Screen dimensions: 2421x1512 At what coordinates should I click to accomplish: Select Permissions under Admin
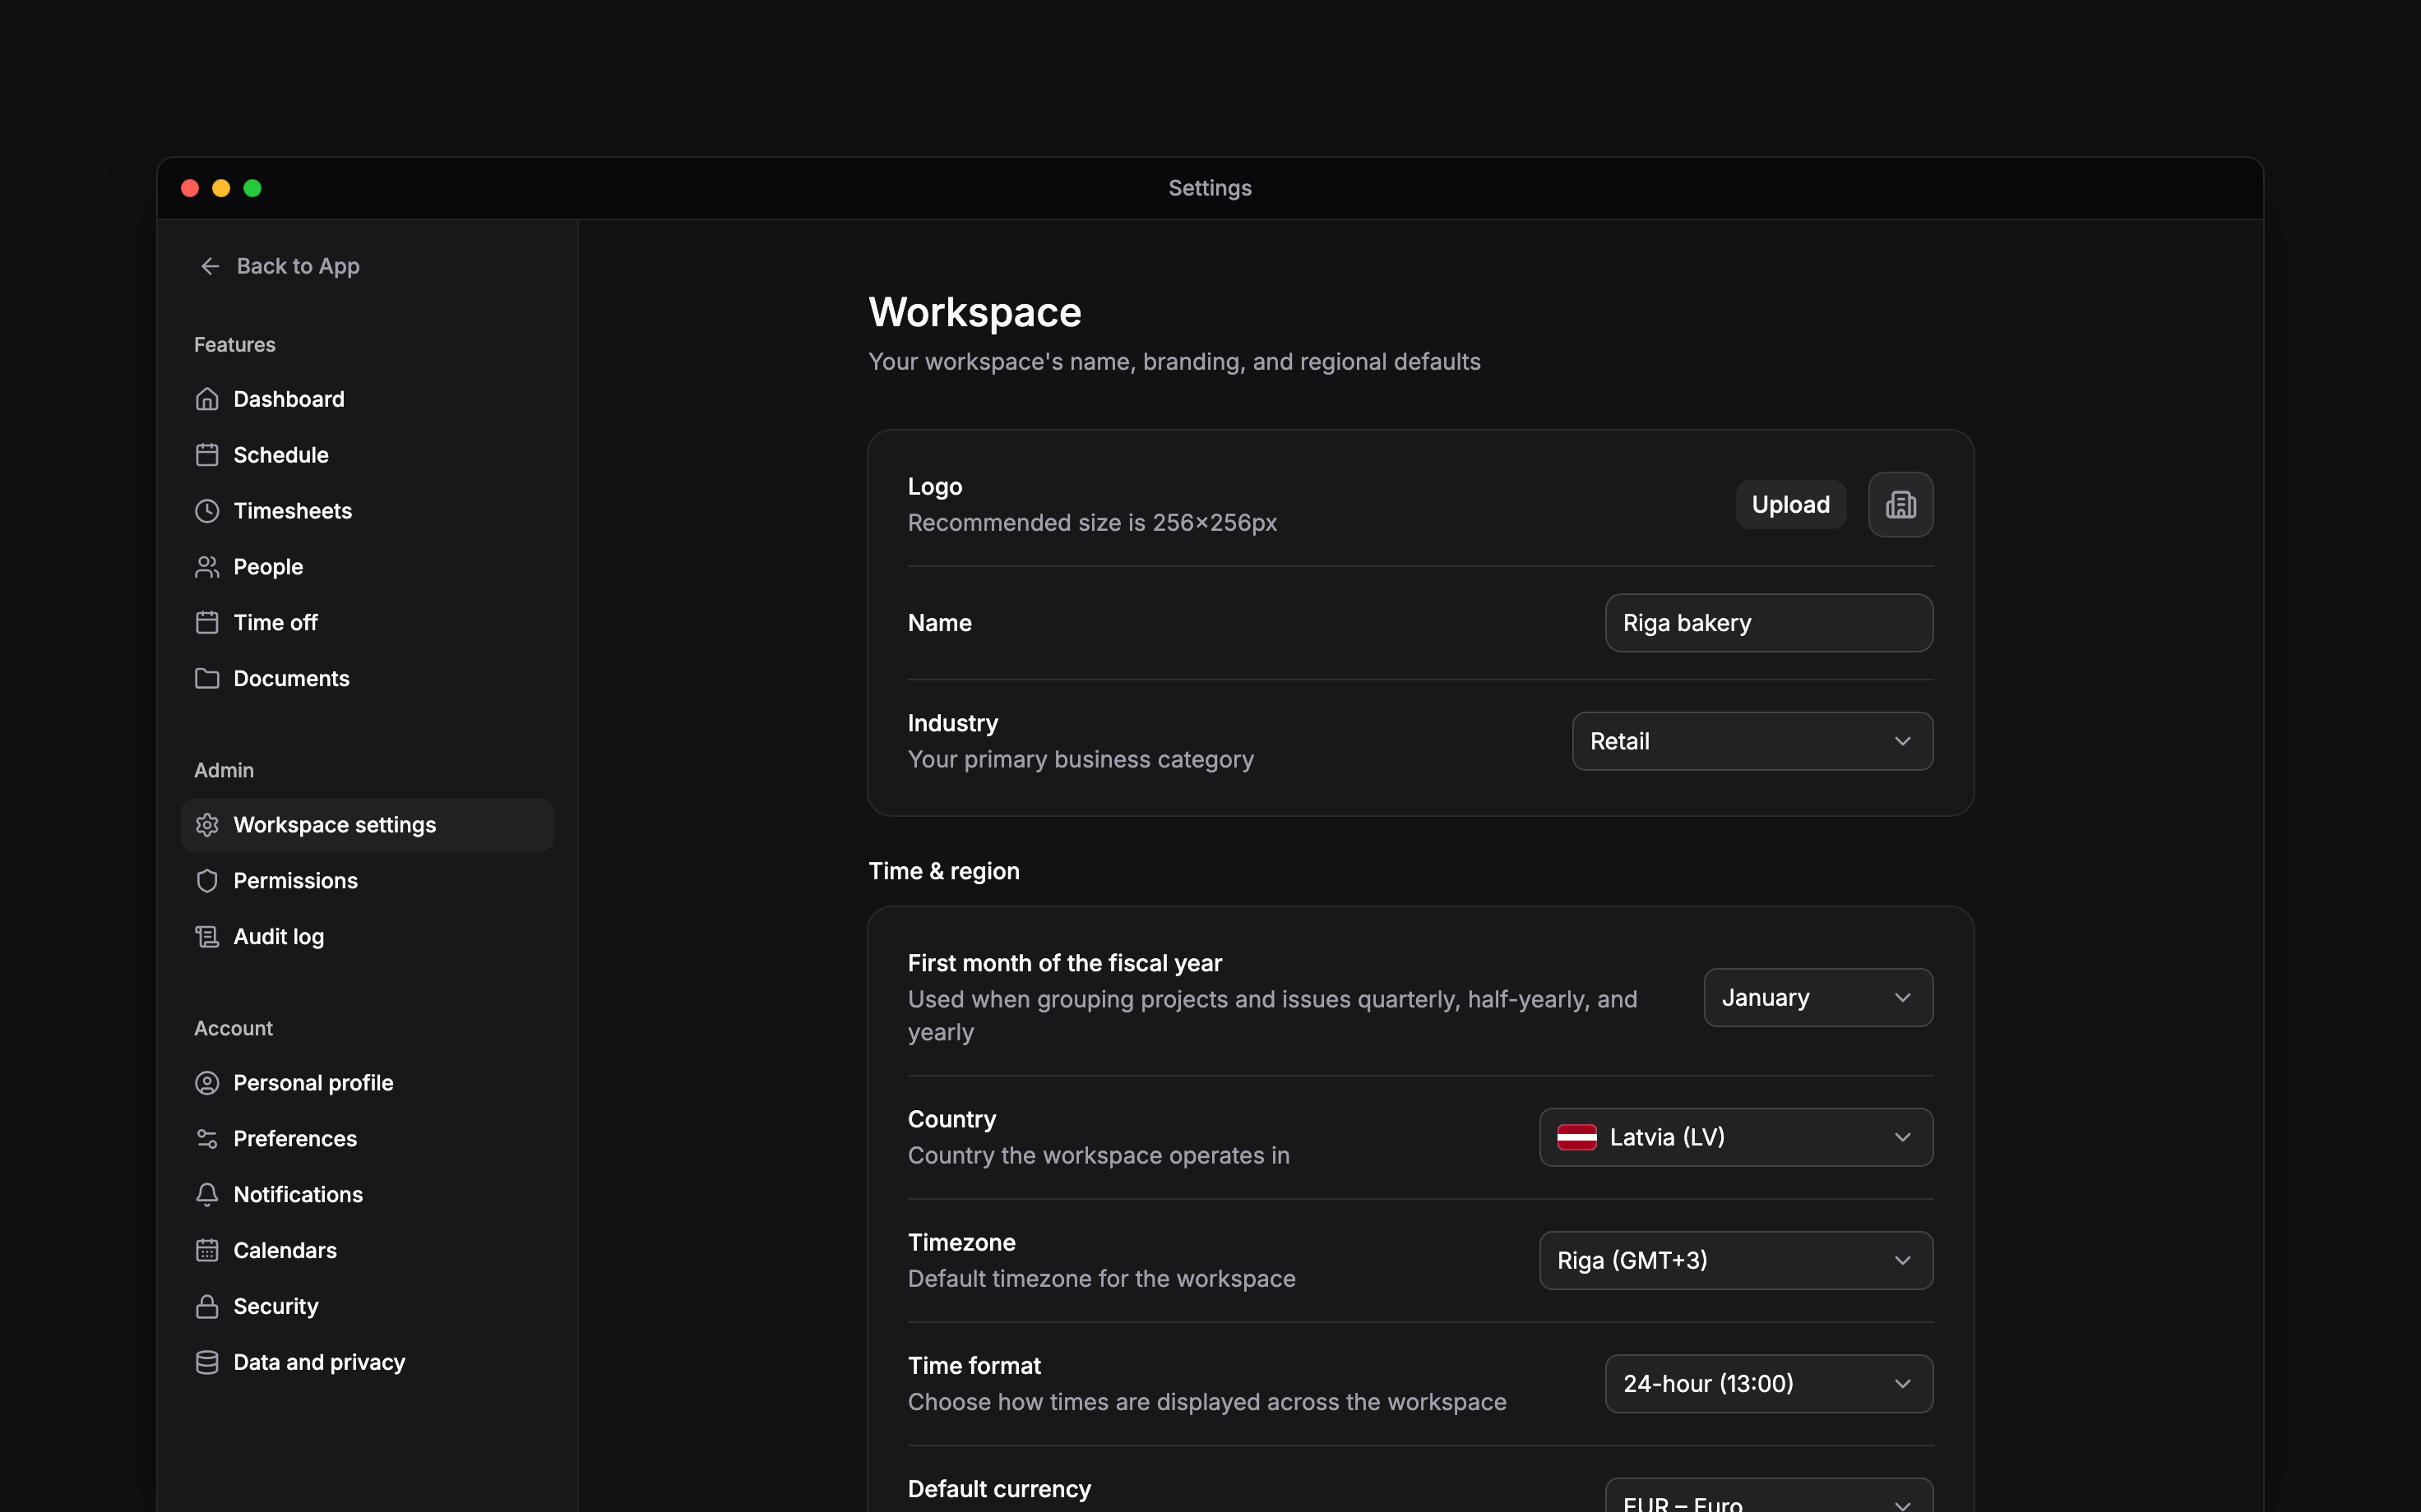tap(367, 881)
